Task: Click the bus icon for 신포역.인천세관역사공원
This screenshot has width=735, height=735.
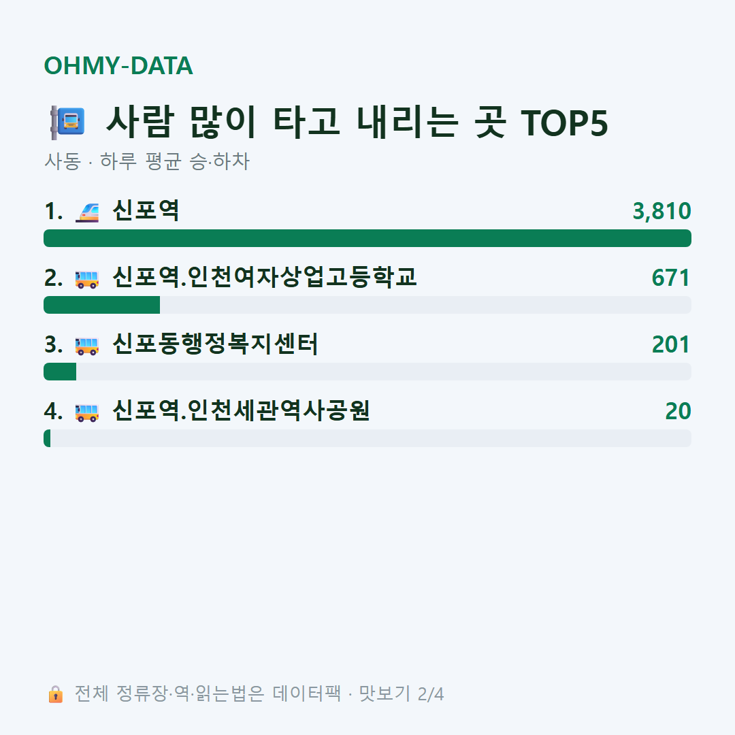Action: pyautogui.click(x=87, y=412)
